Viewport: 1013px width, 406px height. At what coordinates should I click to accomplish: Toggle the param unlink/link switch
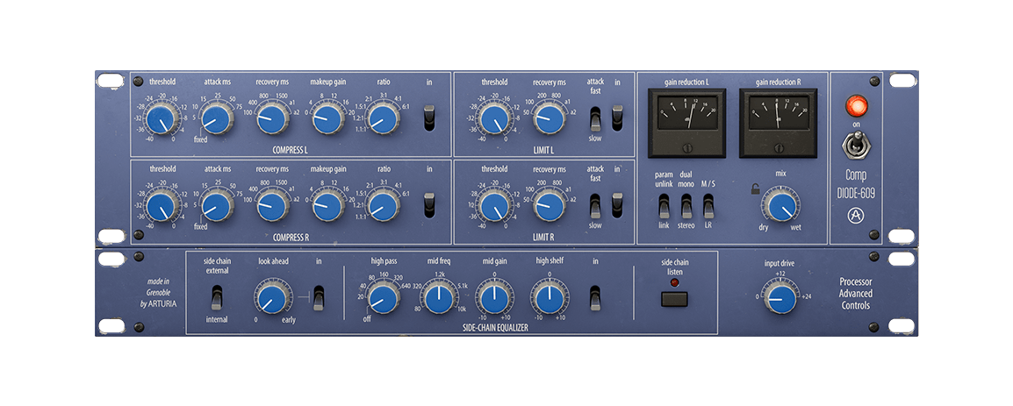click(x=664, y=205)
